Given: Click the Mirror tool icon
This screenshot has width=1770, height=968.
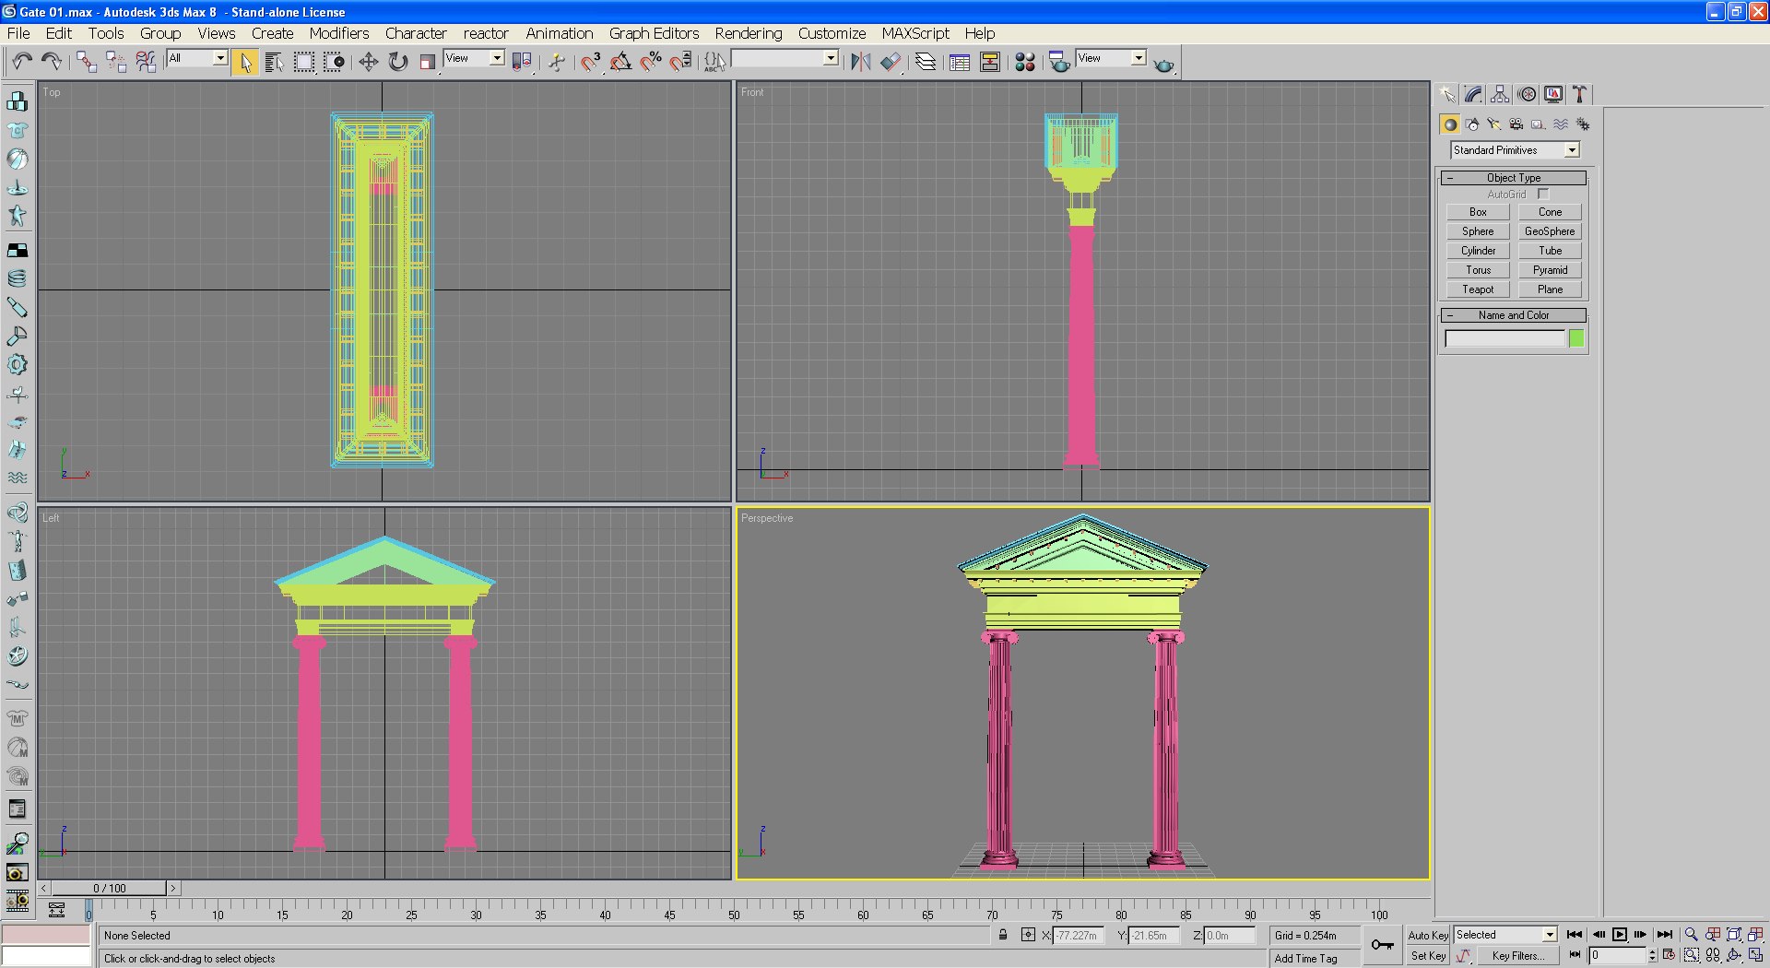Looking at the screenshot, I should click(860, 62).
